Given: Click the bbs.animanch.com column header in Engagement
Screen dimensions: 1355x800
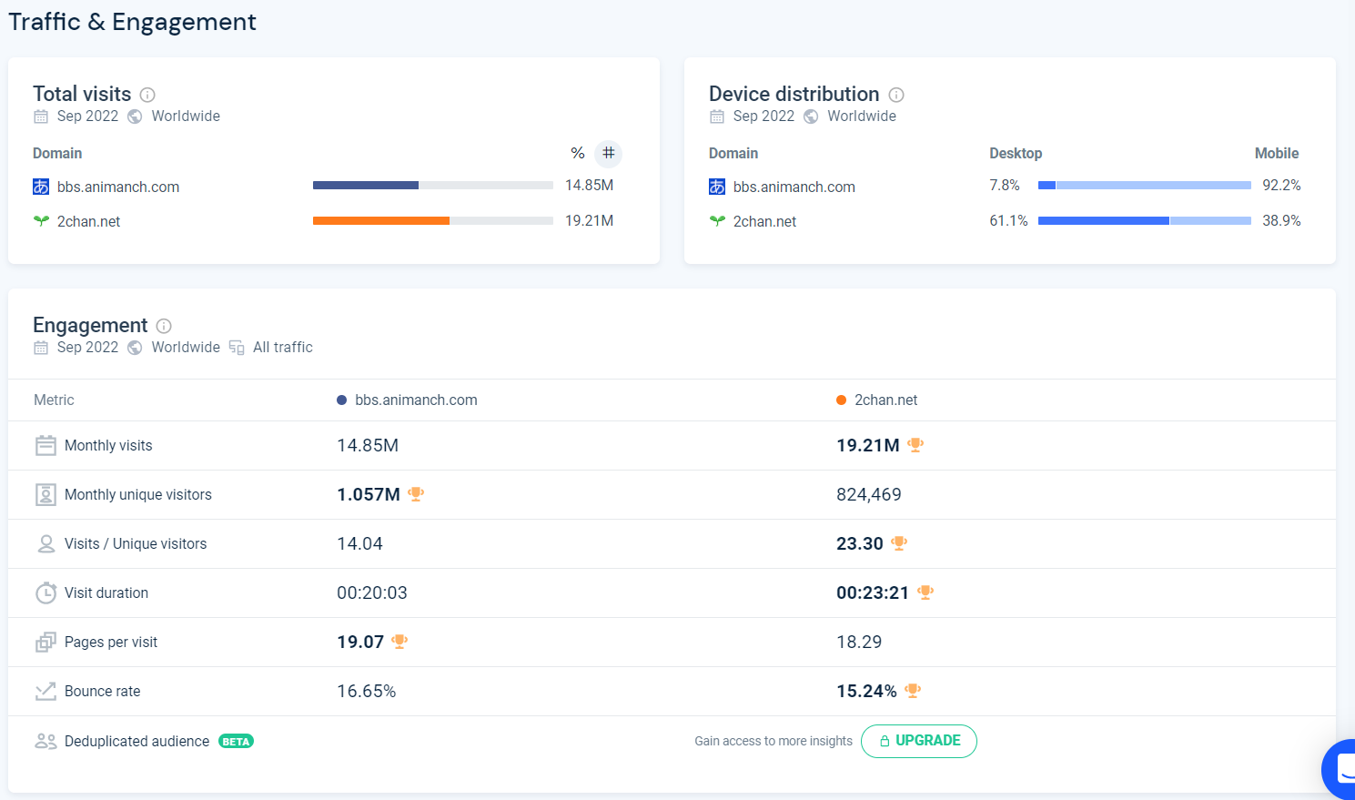Looking at the screenshot, I should point(415,400).
